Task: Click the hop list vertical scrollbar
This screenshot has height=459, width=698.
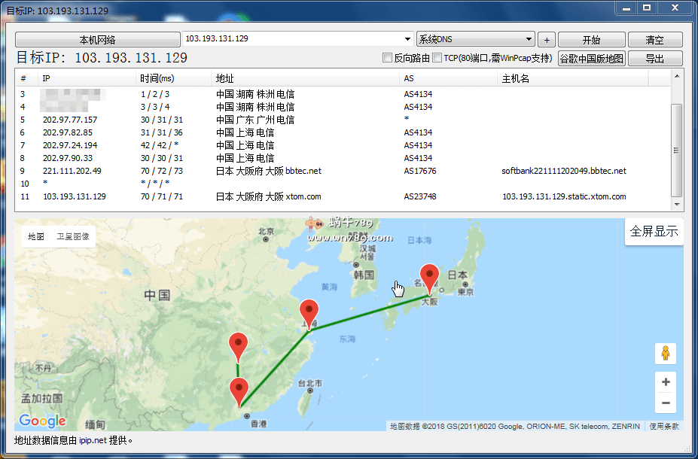Action: 677,150
